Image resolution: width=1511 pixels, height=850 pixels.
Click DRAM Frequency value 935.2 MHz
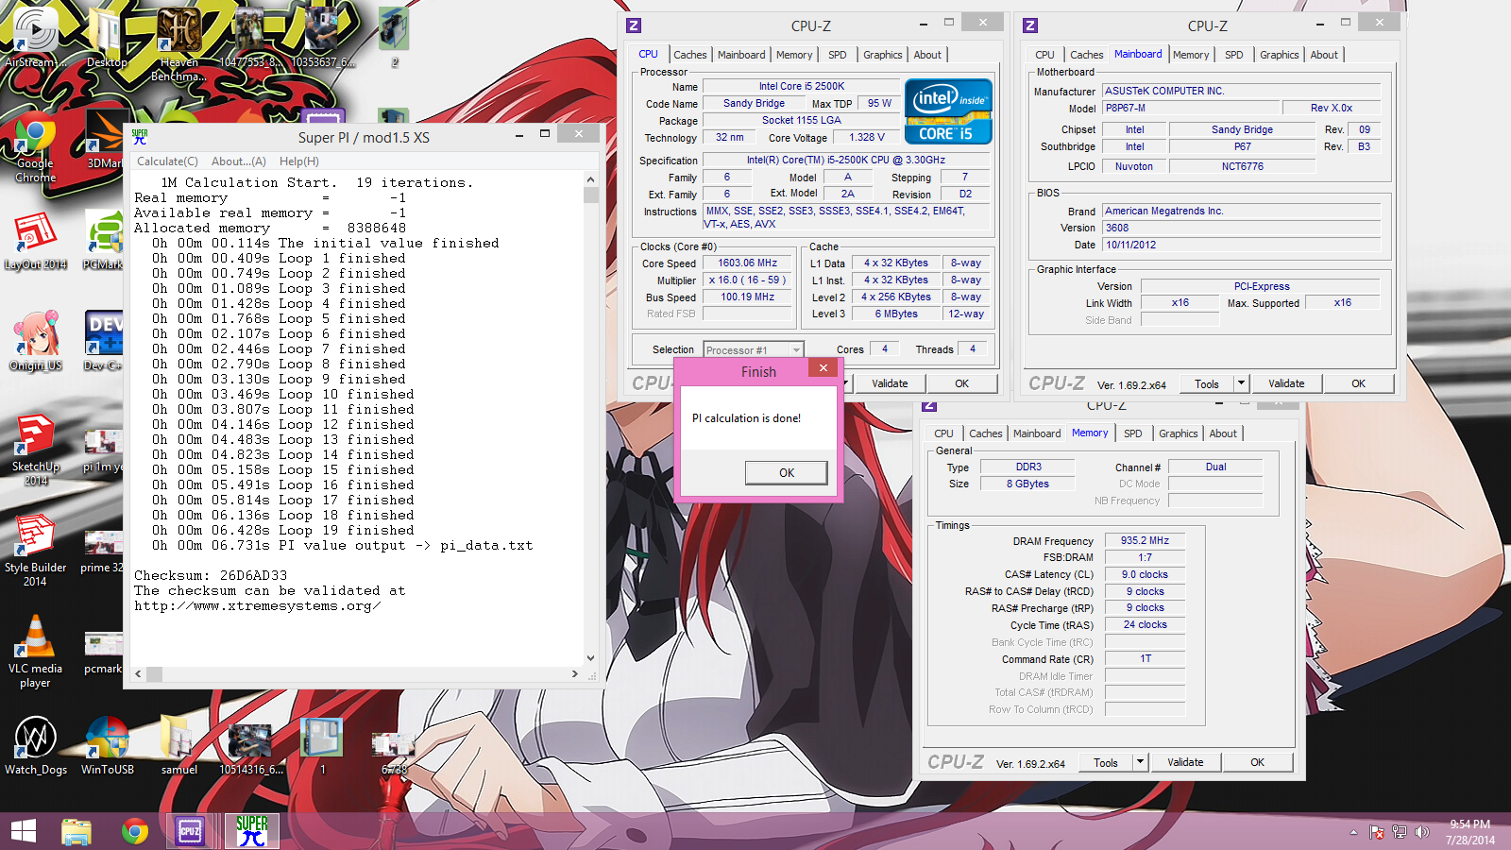click(1145, 541)
